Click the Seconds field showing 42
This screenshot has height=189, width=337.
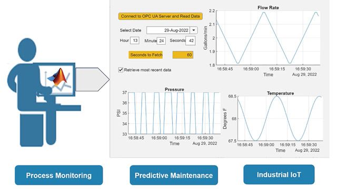pos(191,41)
